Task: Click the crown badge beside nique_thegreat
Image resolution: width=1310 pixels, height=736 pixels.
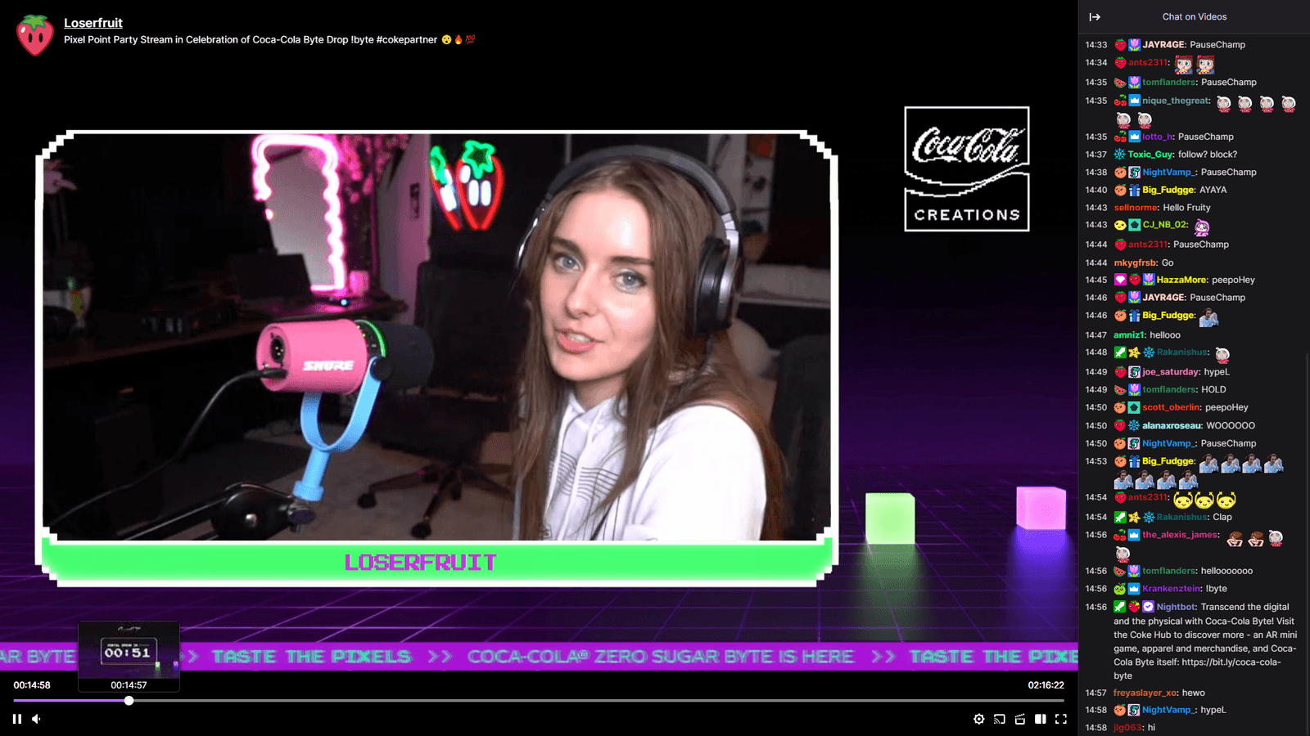Action: (x=1135, y=101)
